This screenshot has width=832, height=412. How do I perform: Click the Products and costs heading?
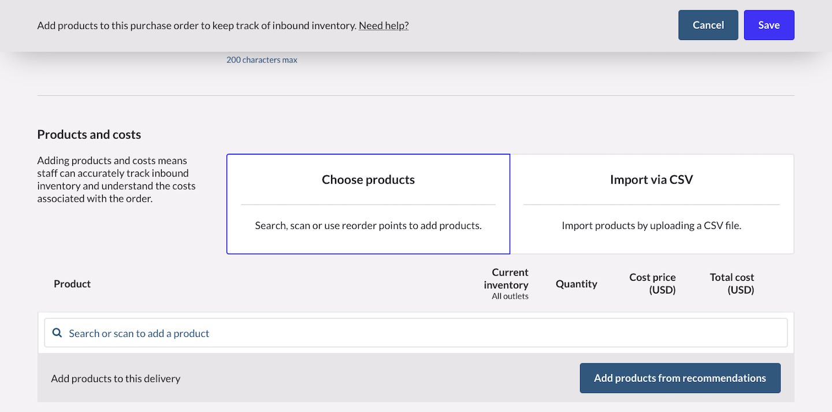pyautogui.click(x=89, y=135)
